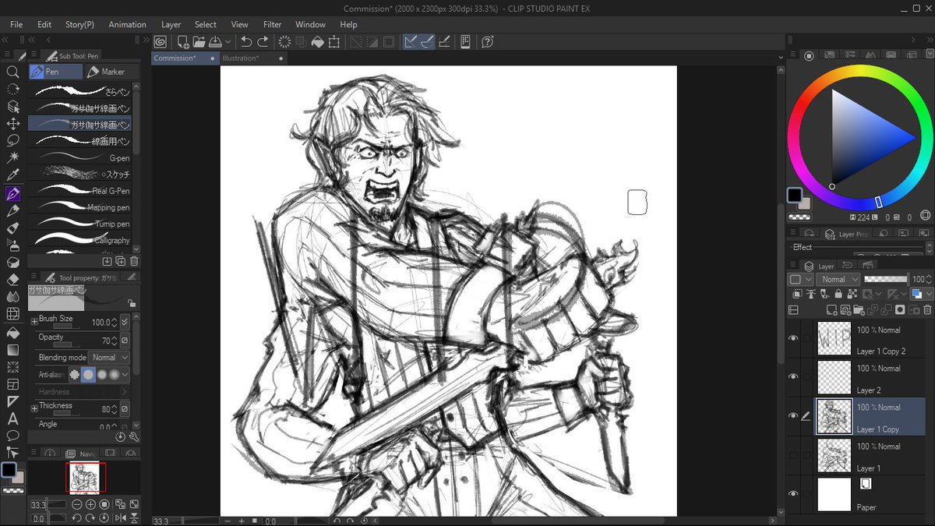Delete sub tool with trash icon

134,261
